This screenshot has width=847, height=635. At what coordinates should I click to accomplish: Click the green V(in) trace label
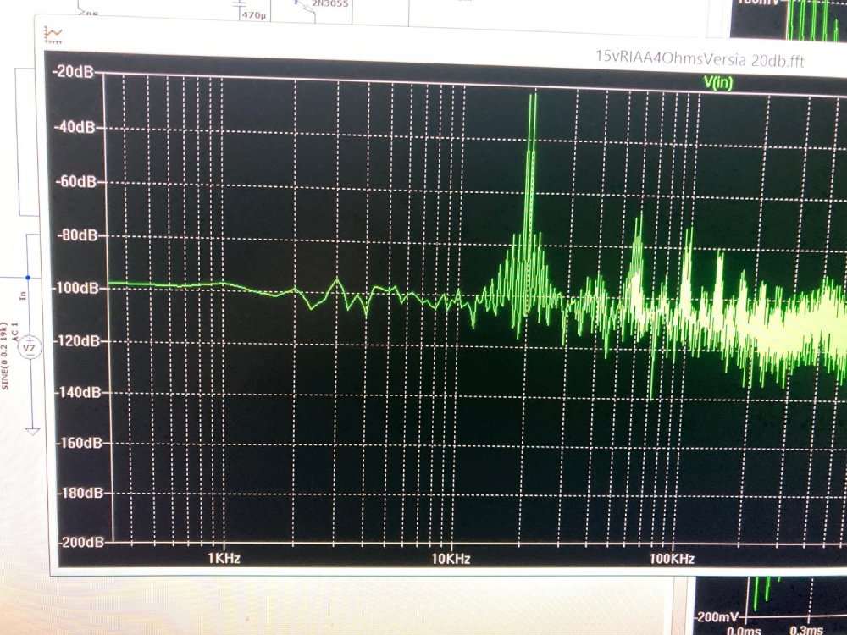[717, 81]
